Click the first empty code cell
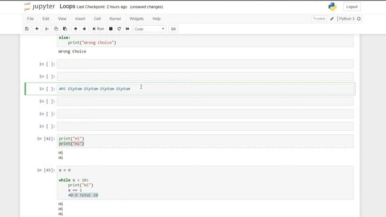386x217 pixels. pyautogui.click(x=205, y=64)
